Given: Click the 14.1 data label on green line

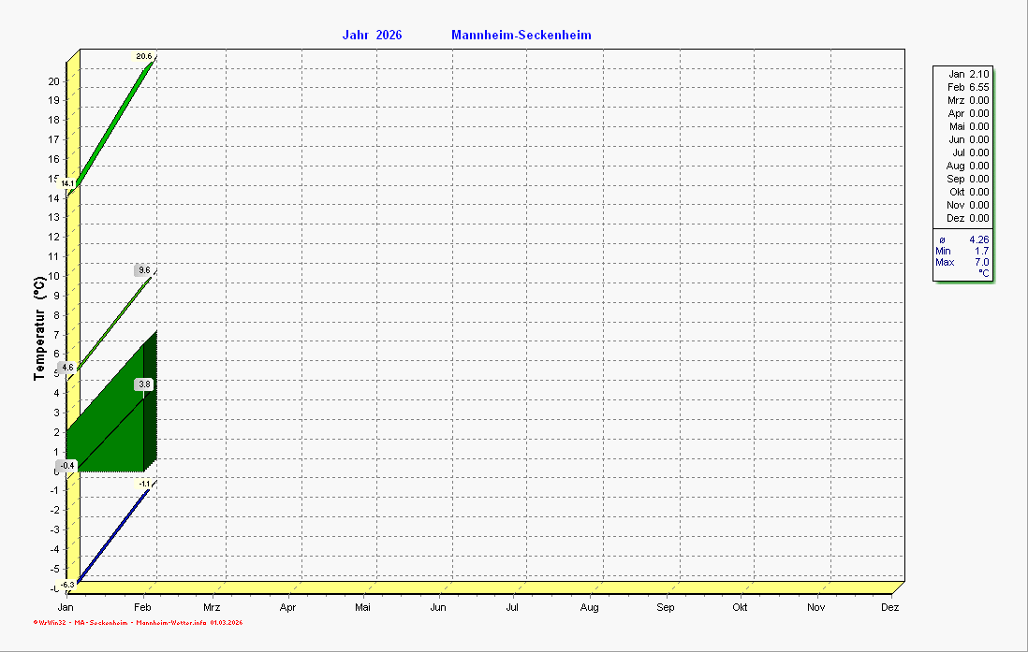Looking at the screenshot, I should [67, 184].
